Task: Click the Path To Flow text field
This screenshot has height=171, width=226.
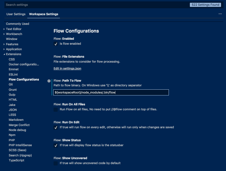Action: (x=111, y=92)
